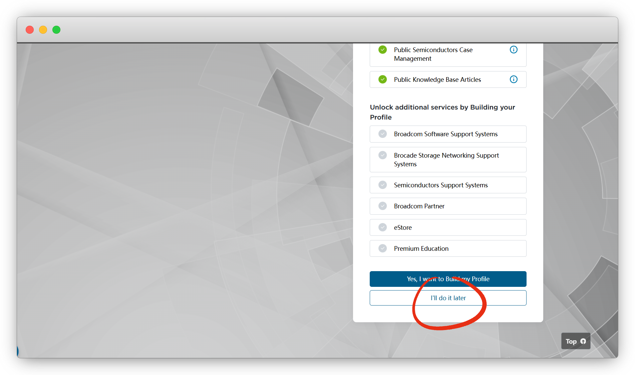Screen dimensions: 635x375
Task: Select the eStore check circle
Action: [x=382, y=227]
